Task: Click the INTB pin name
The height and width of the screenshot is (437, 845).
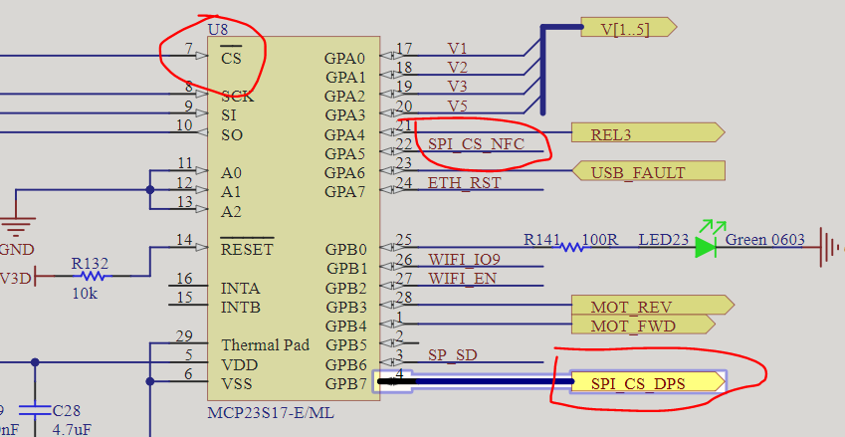Action: (x=240, y=308)
